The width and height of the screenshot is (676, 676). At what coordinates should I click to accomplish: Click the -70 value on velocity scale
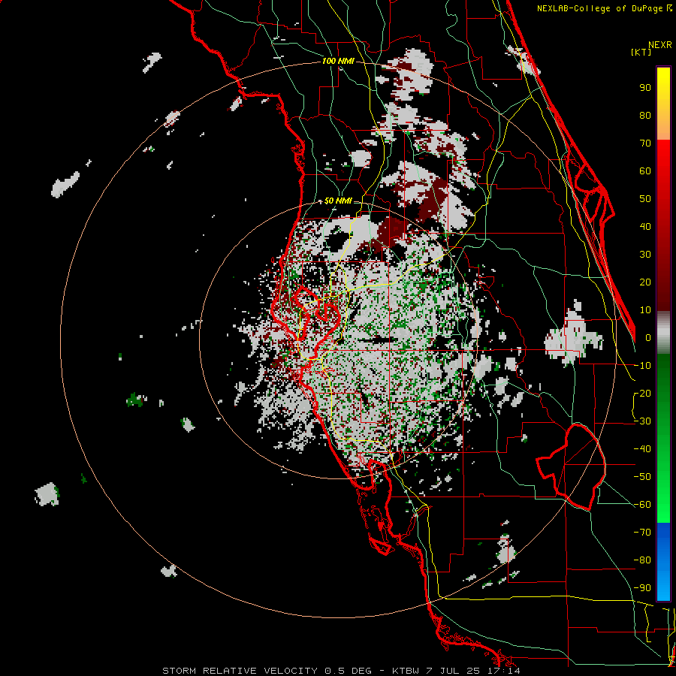[642, 533]
